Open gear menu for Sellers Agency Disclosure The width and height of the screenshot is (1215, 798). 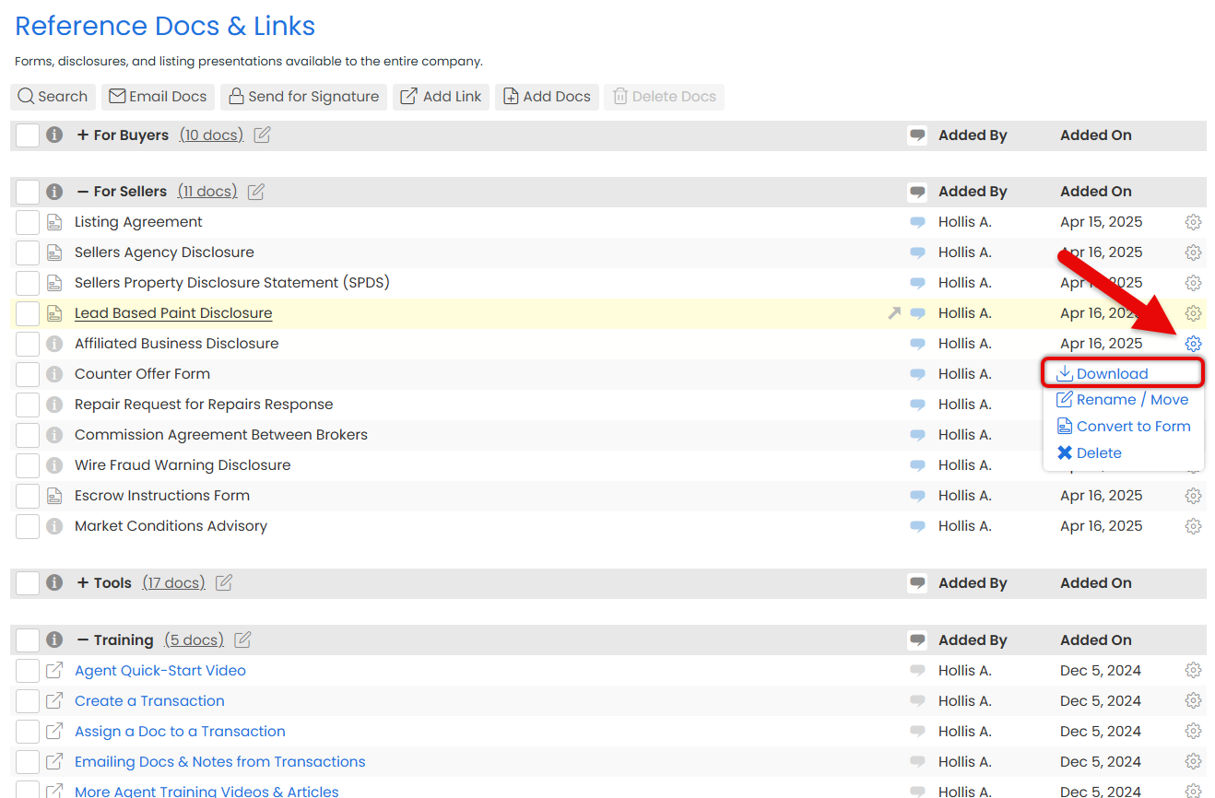pos(1193,252)
